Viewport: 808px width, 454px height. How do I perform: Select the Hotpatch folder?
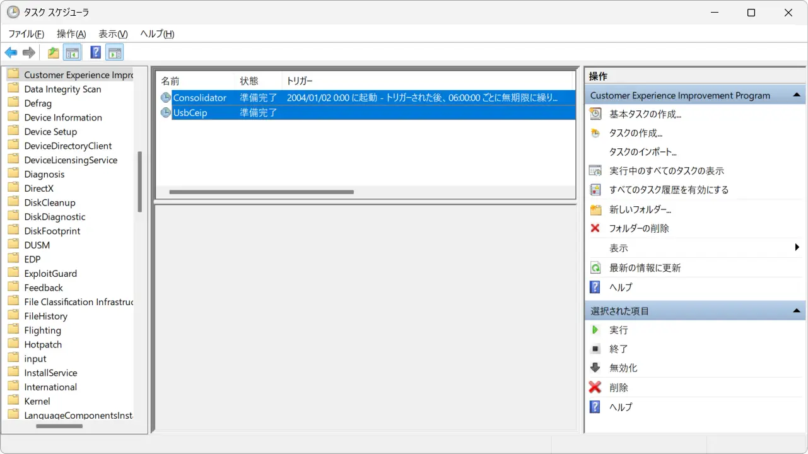(43, 344)
